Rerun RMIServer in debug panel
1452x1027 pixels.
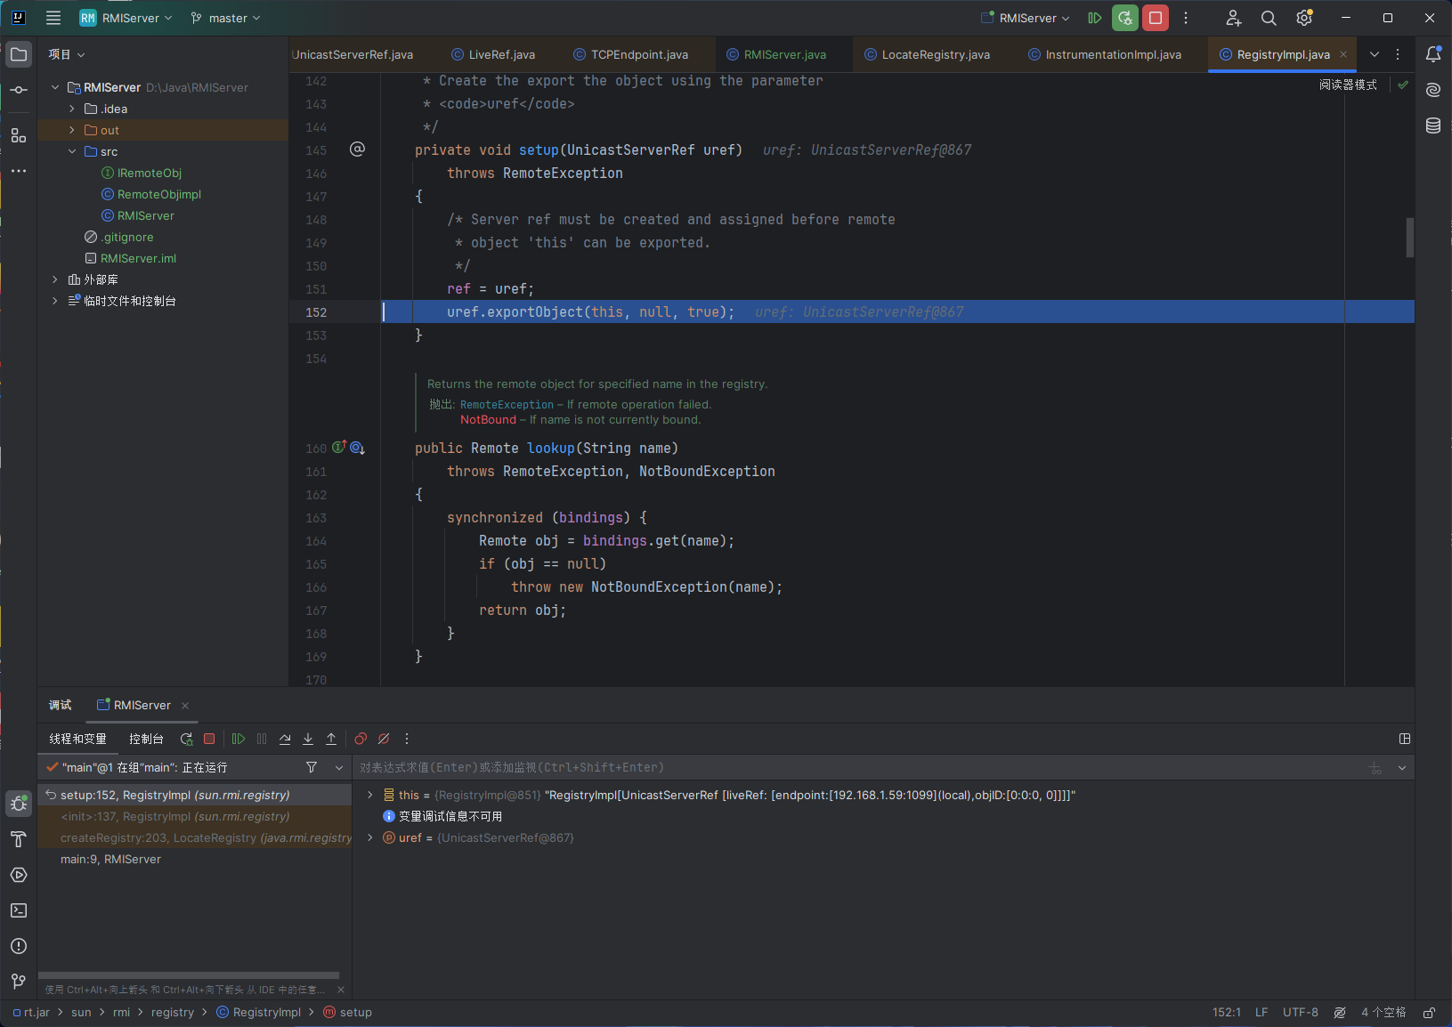[x=186, y=739]
